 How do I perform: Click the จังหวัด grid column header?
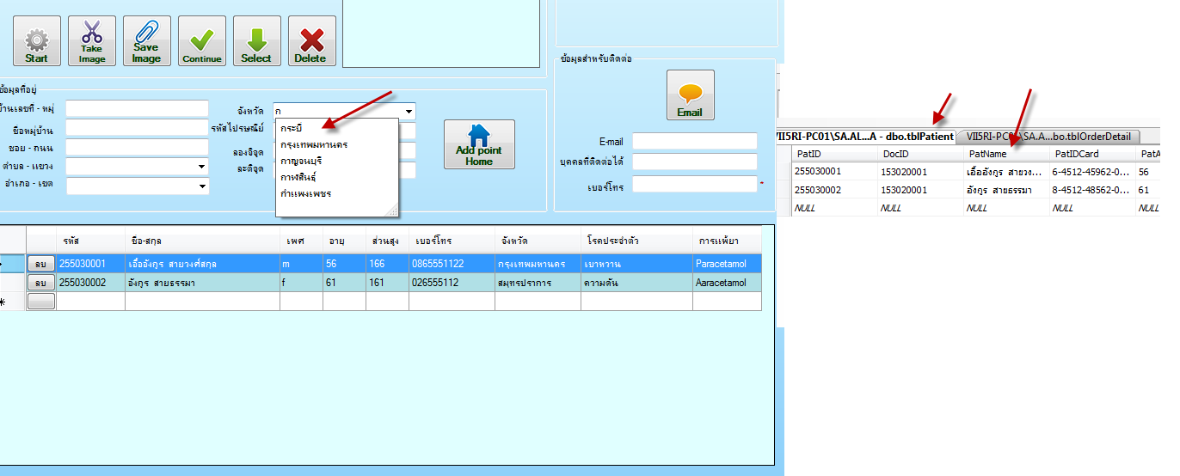pos(538,241)
